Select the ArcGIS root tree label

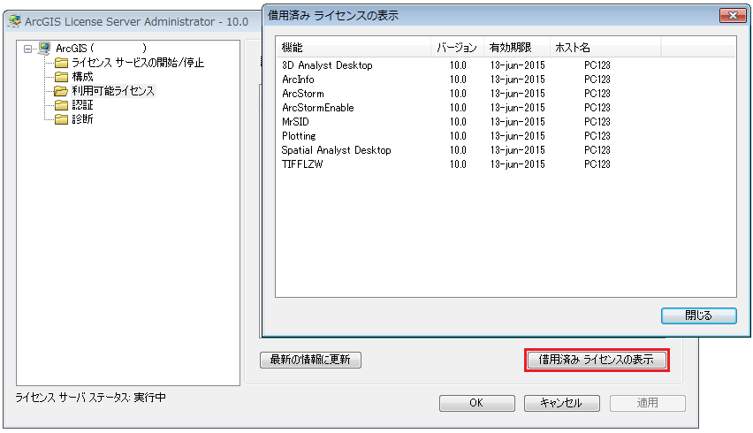(101, 48)
